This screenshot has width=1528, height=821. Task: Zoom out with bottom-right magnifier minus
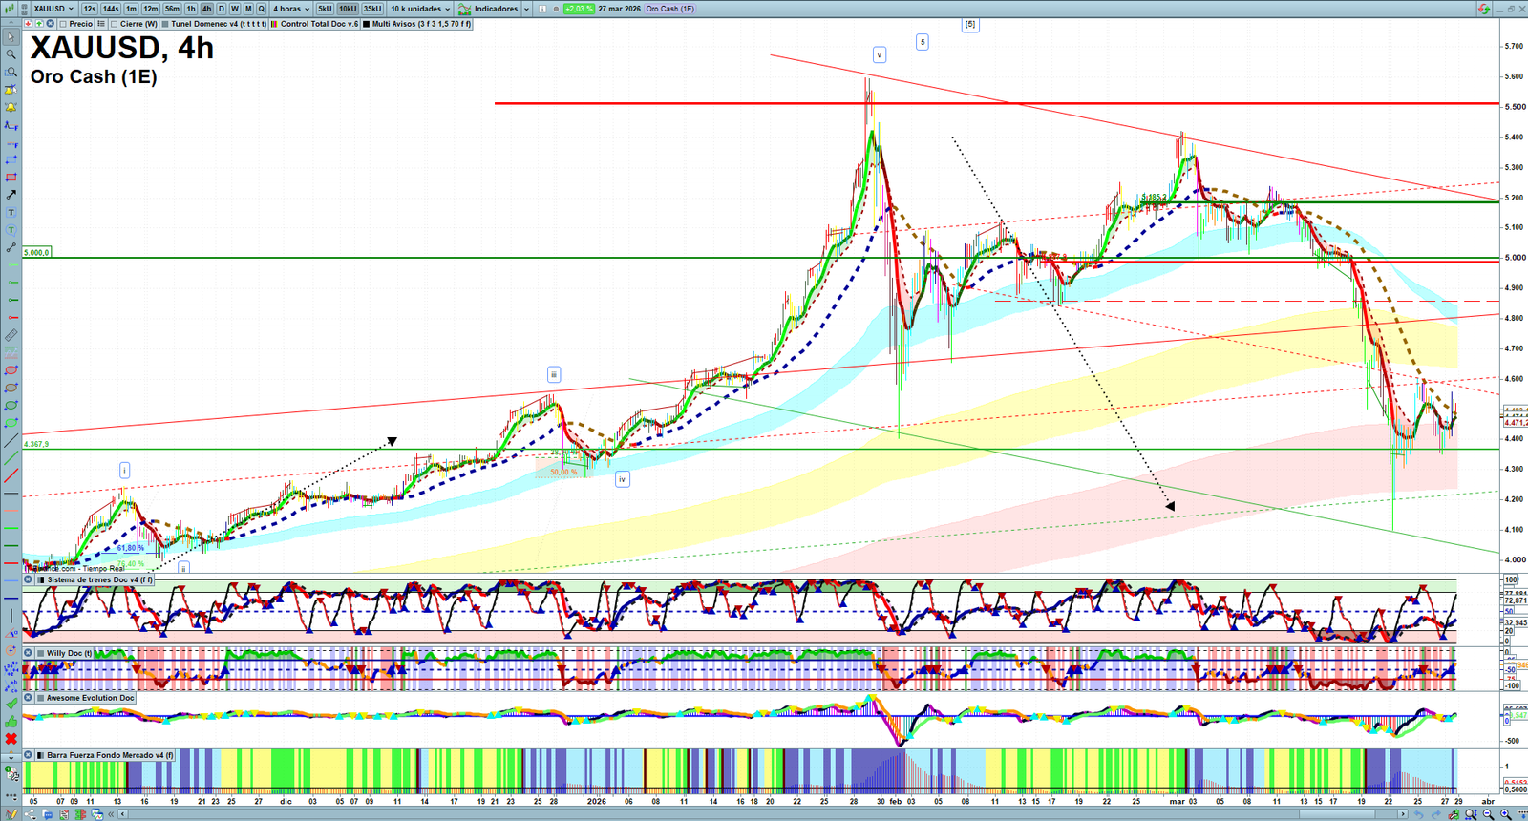tap(1488, 814)
